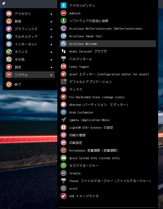Click the Adblock red stop icon

click(x=64, y=13)
